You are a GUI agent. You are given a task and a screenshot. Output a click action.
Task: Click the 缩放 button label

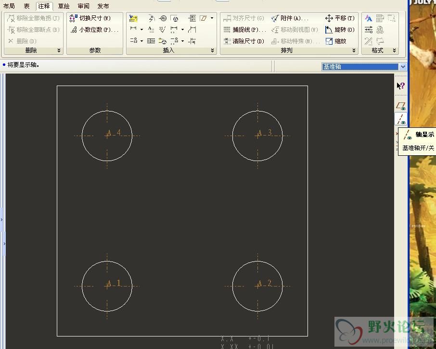341,41
